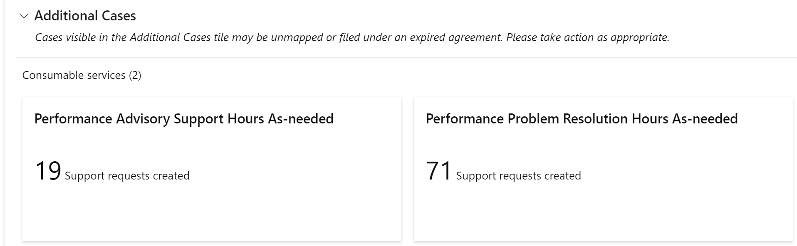Click the word 'unmapped' in the description
Image resolution: width=797 pixels, height=246 pixels.
click(x=297, y=37)
